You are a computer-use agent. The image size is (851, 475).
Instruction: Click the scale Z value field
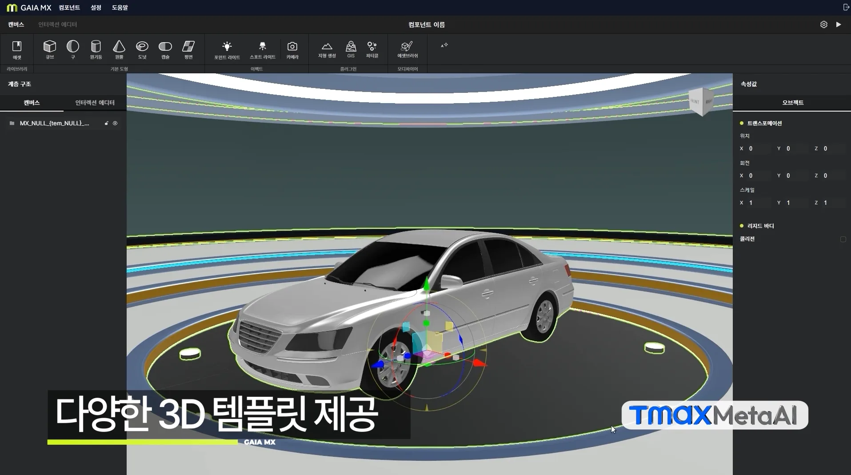[834, 203]
